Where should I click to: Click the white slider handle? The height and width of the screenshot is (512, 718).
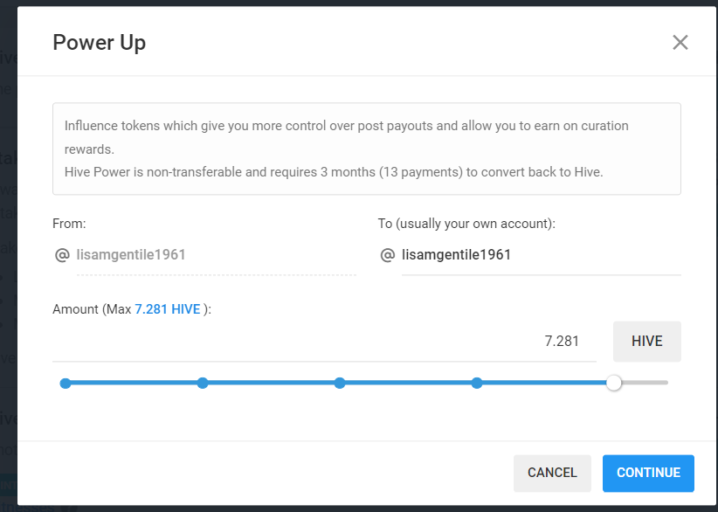click(613, 383)
